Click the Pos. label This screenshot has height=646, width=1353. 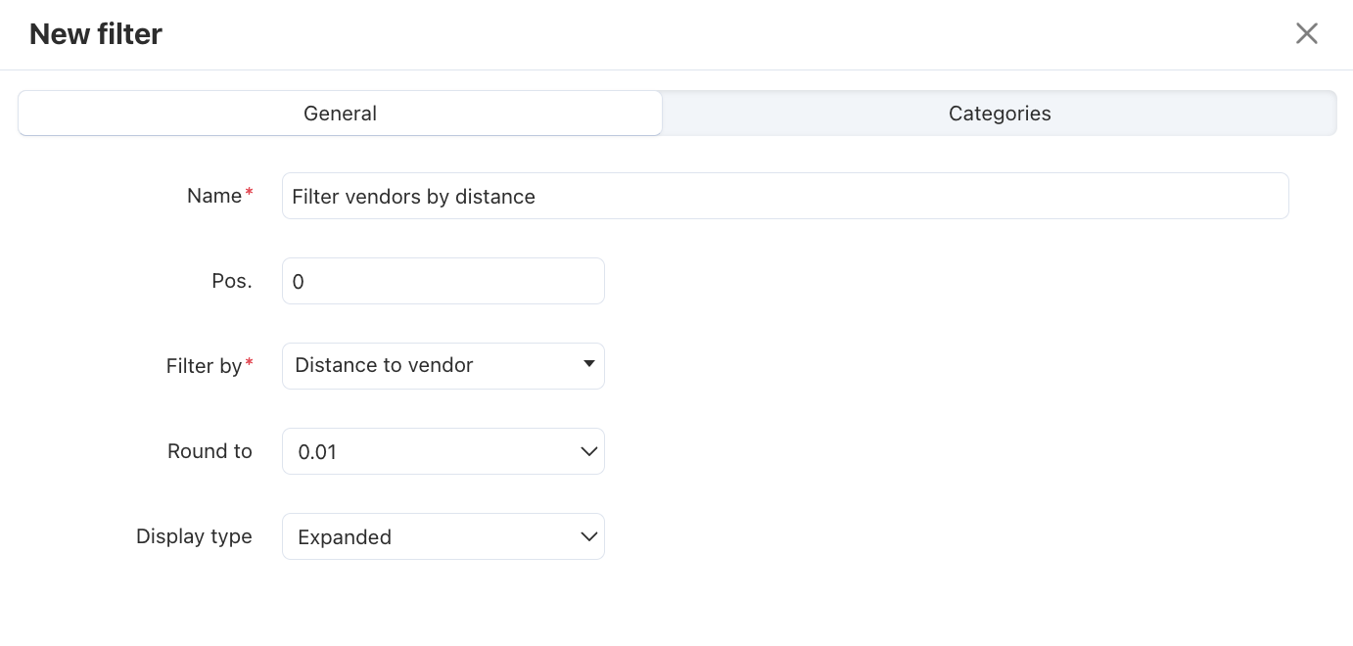point(232,281)
